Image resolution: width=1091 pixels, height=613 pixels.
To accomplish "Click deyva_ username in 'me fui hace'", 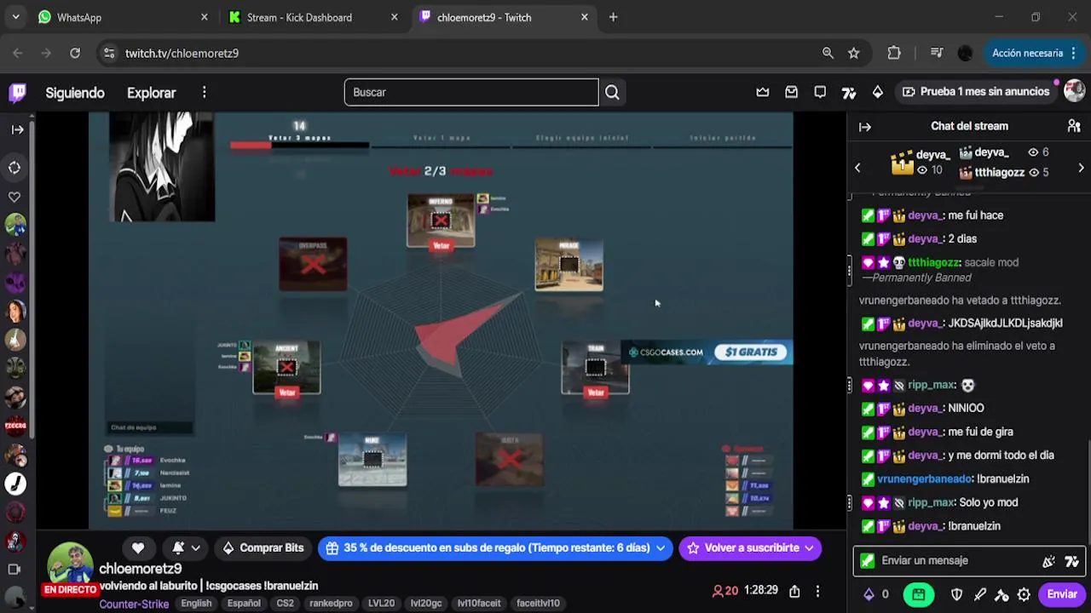I will coord(926,215).
